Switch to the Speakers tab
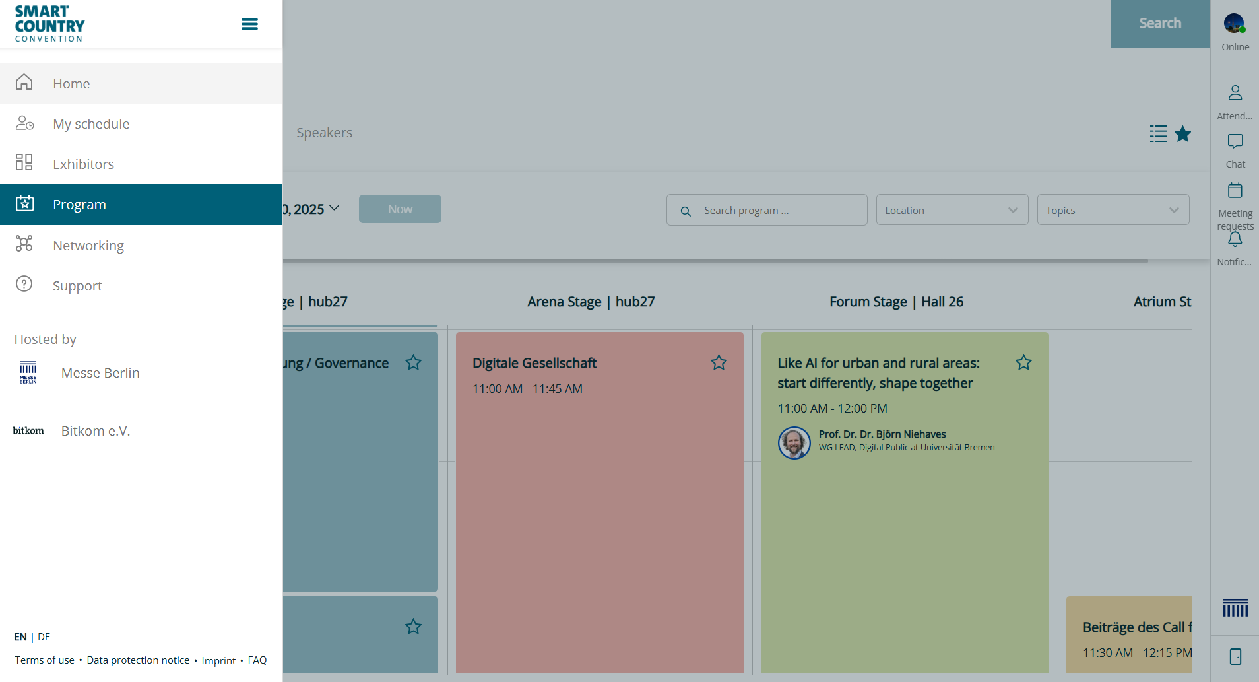 pyautogui.click(x=325, y=133)
